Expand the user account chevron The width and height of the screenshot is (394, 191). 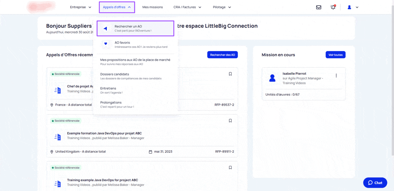(x=357, y=7)
